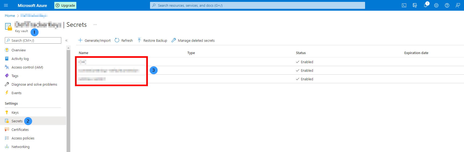Image resolution: width=464 pixels, height=152 pixels.
Task: Go to the Home breadcrumb link
Action: coord(10,16)
